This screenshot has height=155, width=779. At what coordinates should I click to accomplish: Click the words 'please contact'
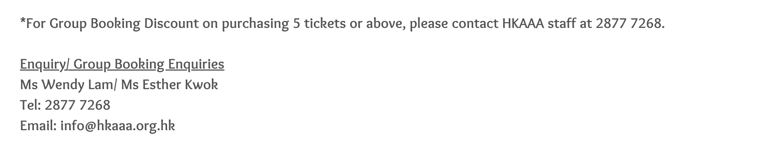[x=454, y=24]
